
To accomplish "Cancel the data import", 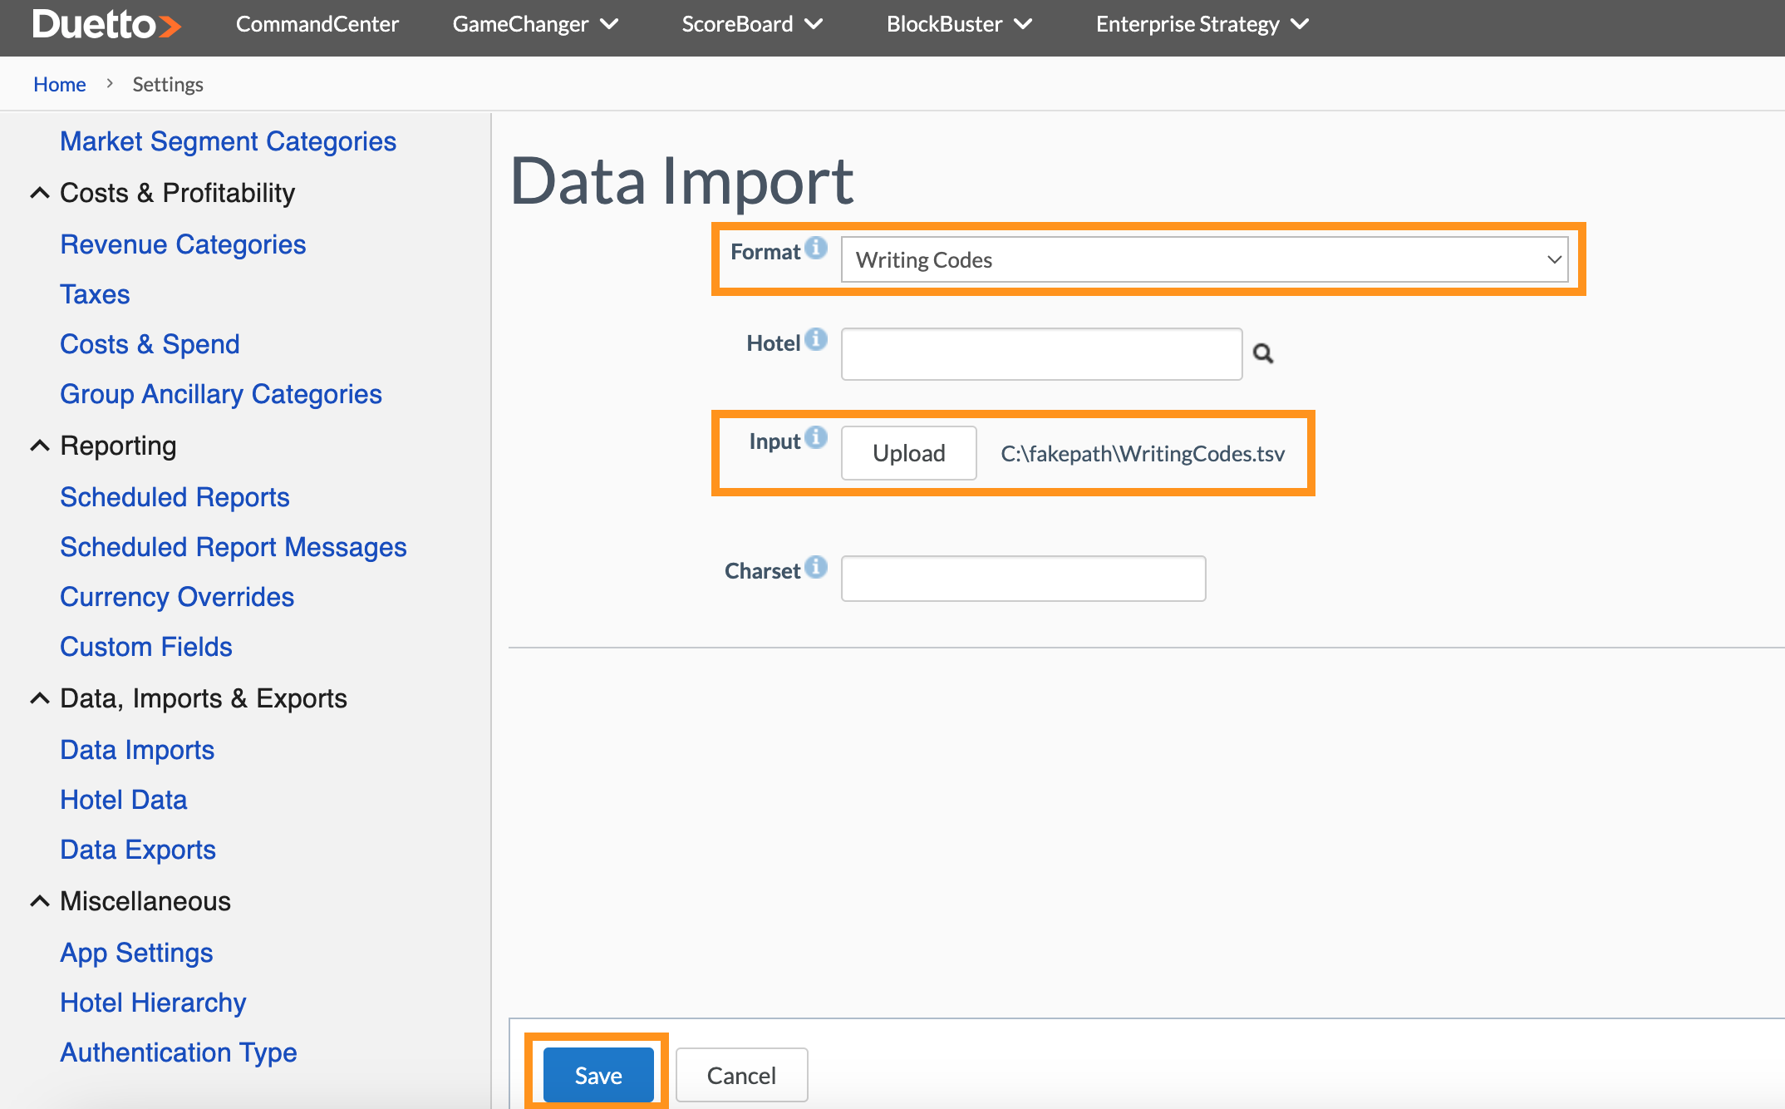I will coord(741,1074).
